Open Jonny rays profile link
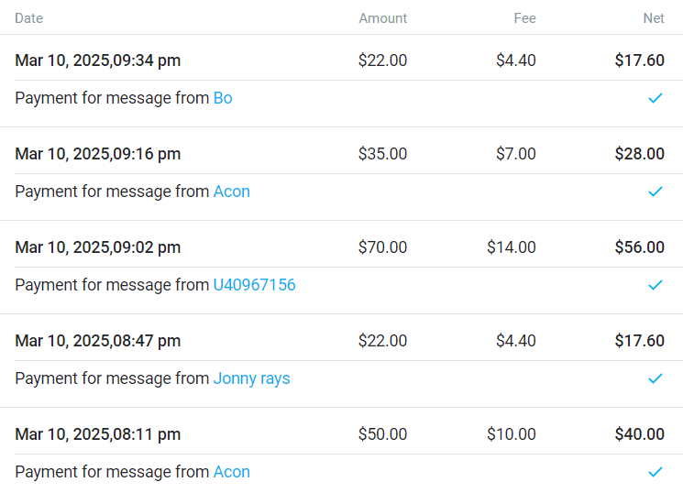The height and width of the screenshot is (493, 683). [x=251, y=378]
